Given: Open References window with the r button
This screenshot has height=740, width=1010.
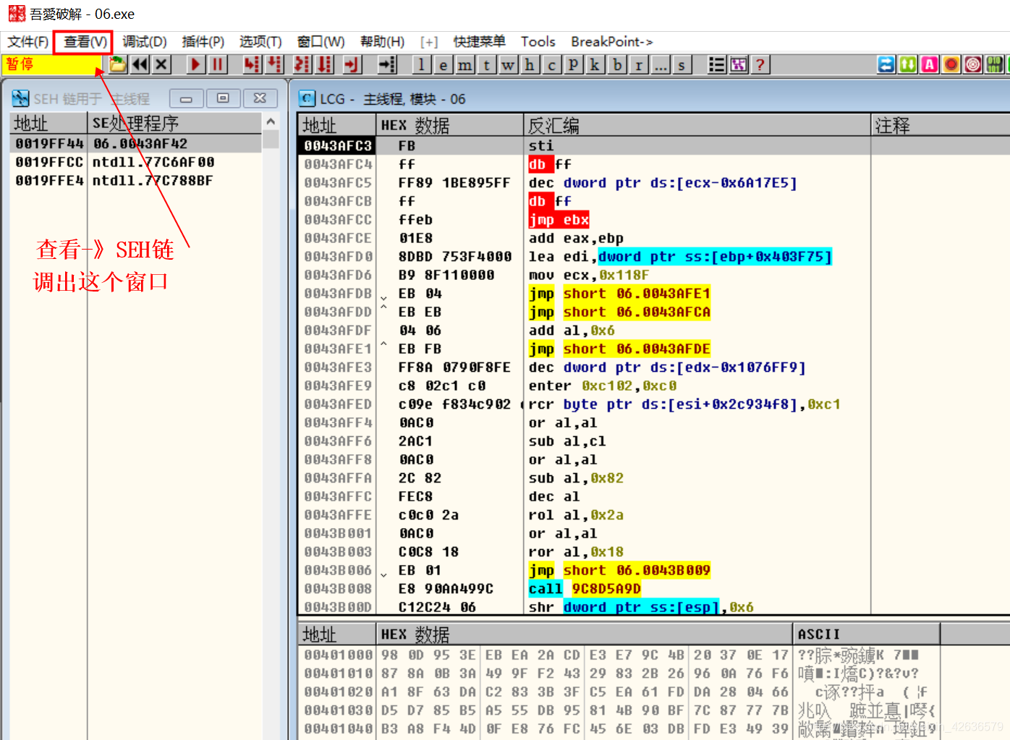Looking at the screenshot, I should 638,65.
